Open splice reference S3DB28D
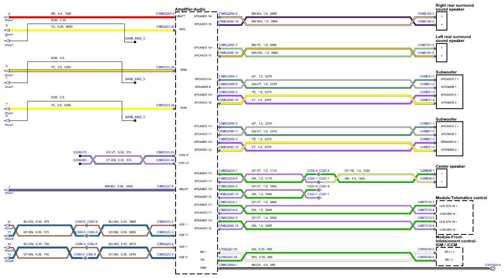The height and width of the screenshot is (278, 504). (x=80, y=160)
